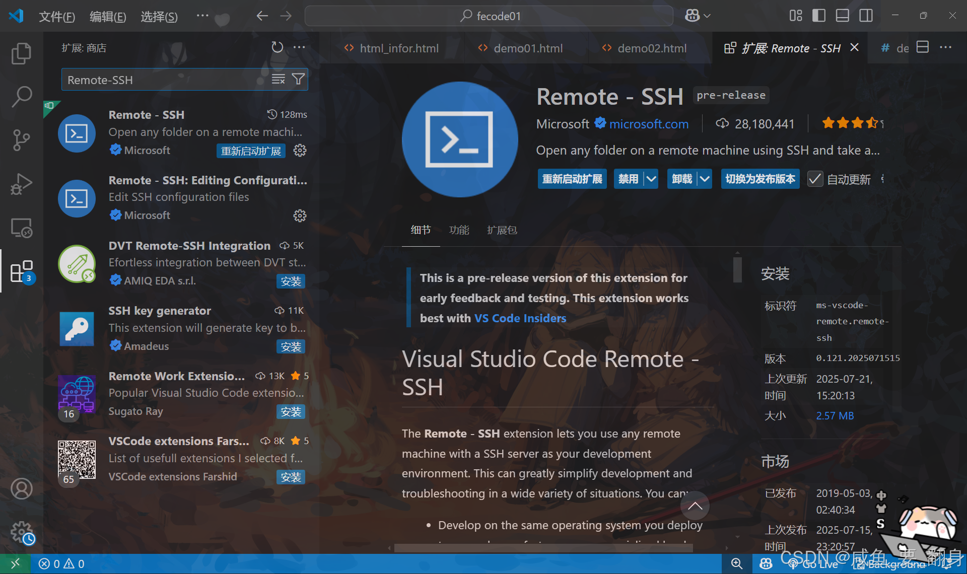This screenshot has height=574, width=967.
Task: Open the Explorer view in the activity bar
Action: coord(21,53)
